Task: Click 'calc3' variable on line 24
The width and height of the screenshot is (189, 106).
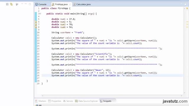Action: pos(69,70)
